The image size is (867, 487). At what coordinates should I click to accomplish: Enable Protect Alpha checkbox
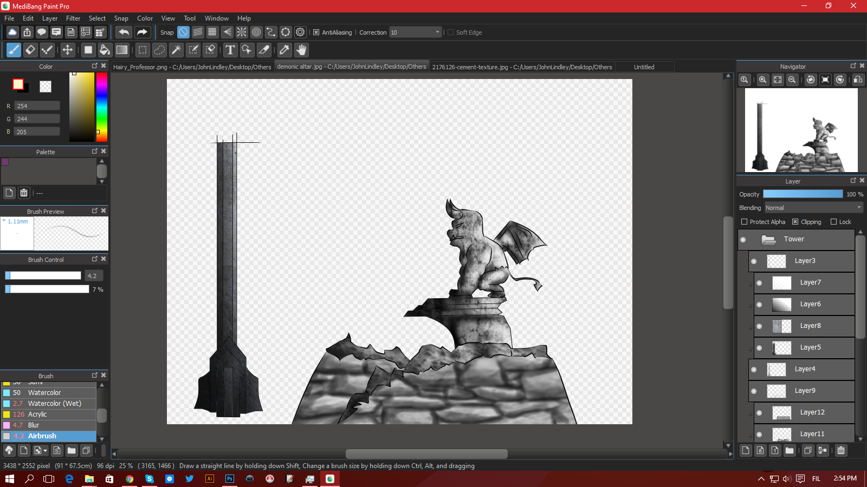click(745, 222)
